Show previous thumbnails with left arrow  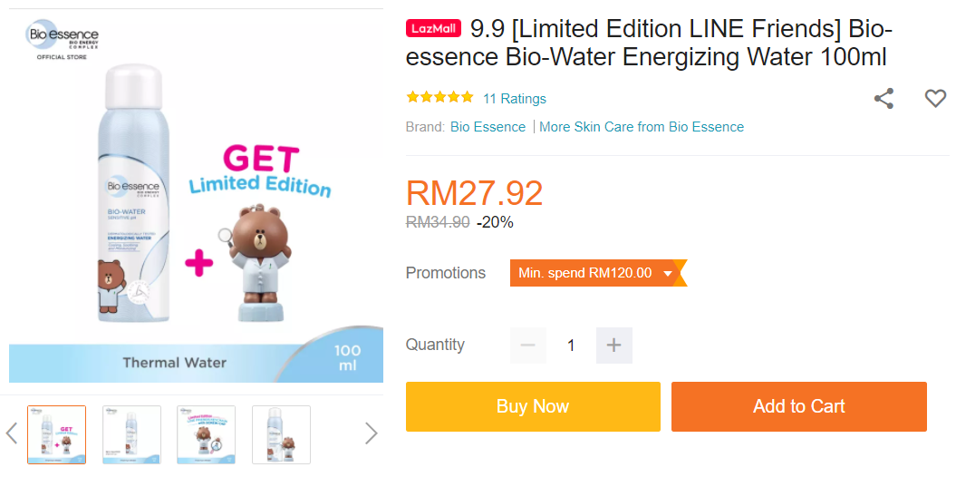point(12,433)
